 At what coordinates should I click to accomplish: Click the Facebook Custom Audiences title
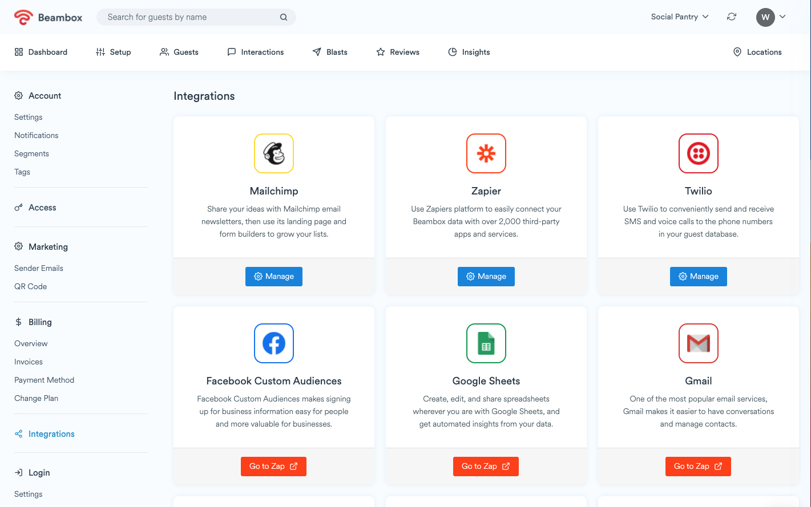tap(274, 381)
